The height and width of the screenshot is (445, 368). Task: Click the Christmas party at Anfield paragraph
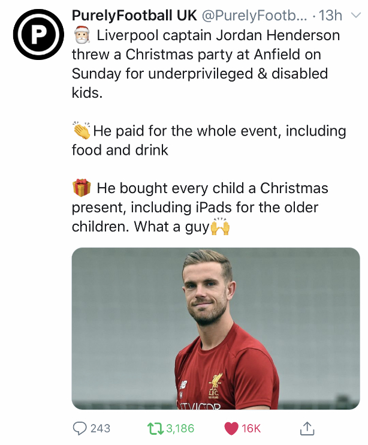pos(204,64)
